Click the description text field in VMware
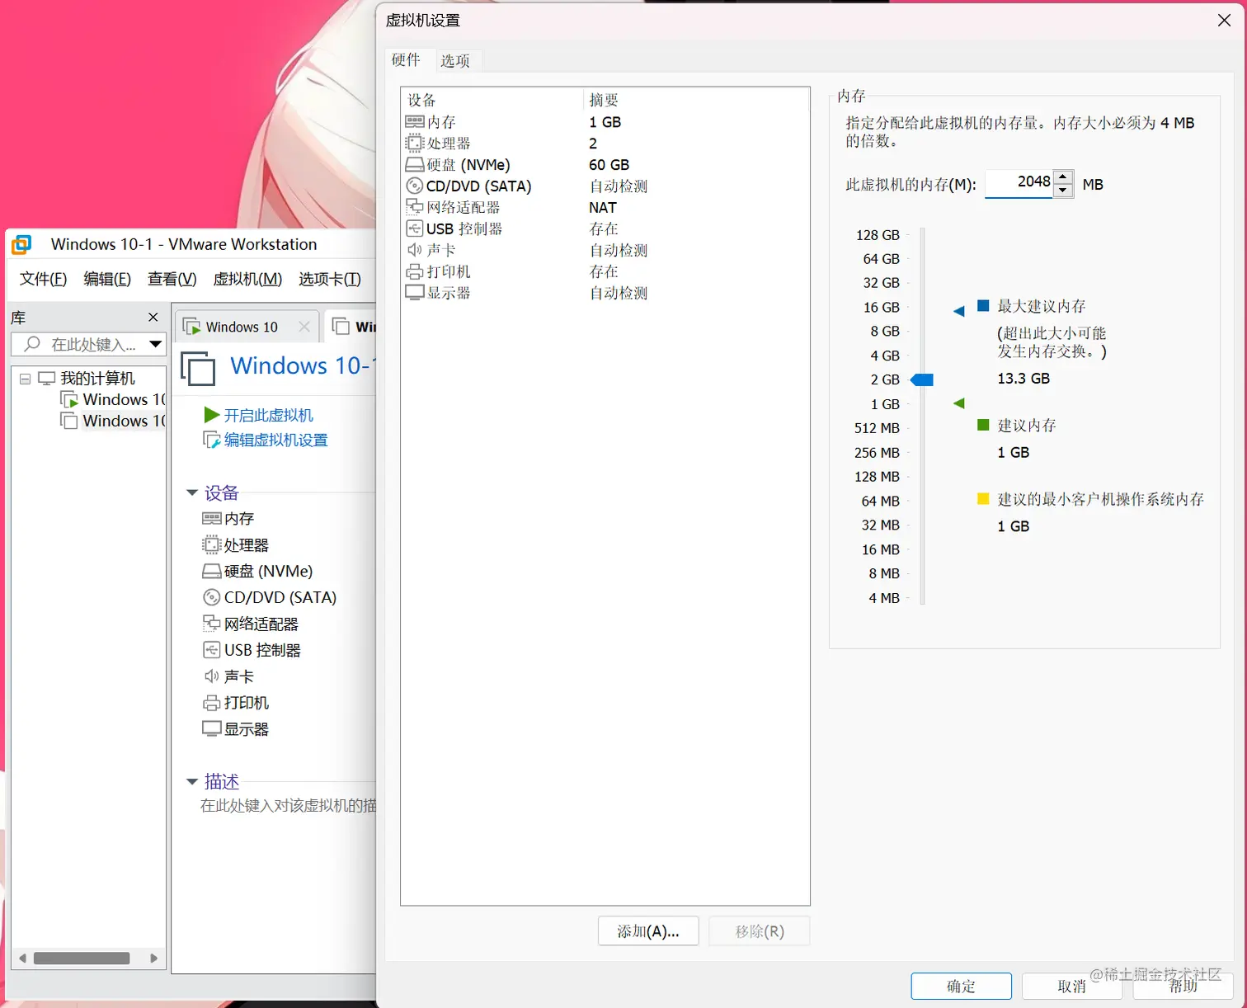The image size is (1247, 1008). [287, 806]
